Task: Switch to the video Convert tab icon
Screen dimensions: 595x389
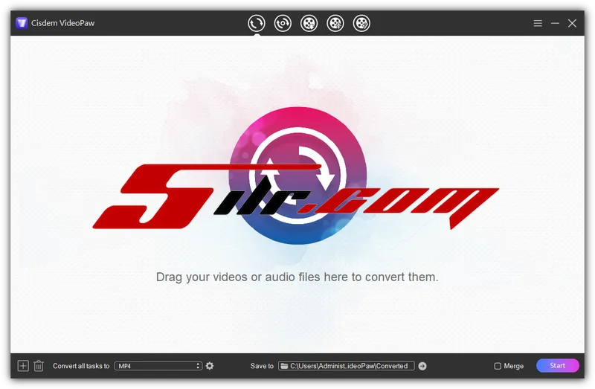Action: [257, 23]
